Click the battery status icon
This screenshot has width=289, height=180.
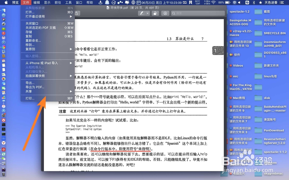pyautogui.click(x=228, y=2)
